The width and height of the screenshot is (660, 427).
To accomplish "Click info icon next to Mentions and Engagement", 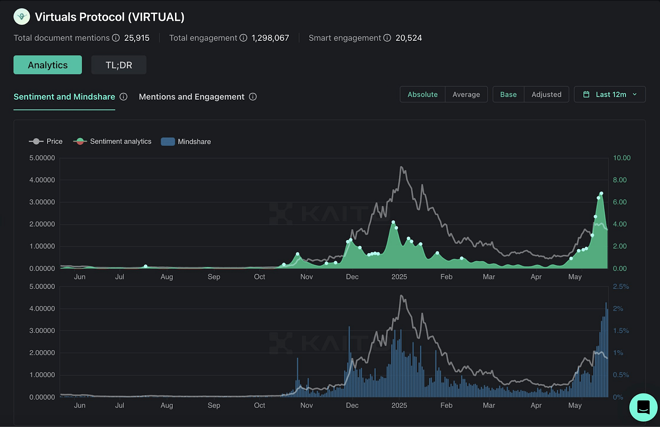I will coord(253,96).
